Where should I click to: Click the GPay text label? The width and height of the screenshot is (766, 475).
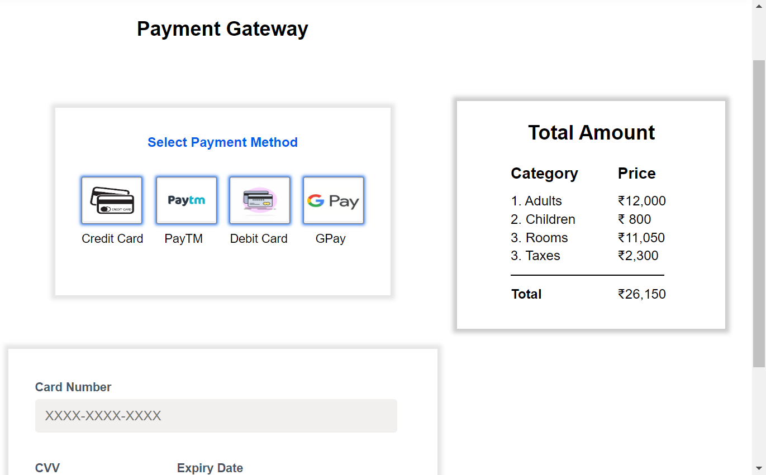(x=331, y=239)
